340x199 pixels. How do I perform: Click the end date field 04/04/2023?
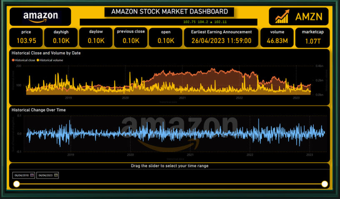point(45,175)
